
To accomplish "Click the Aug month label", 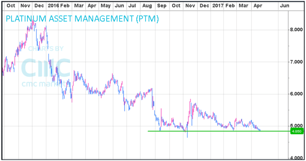I will click(x=147, y=6).
